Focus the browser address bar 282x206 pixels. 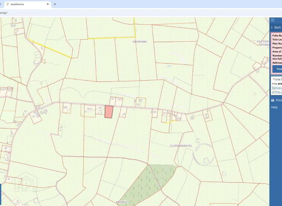[141, 13]
